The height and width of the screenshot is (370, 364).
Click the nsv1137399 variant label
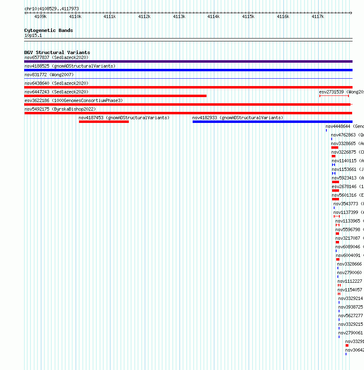[349, 212]
